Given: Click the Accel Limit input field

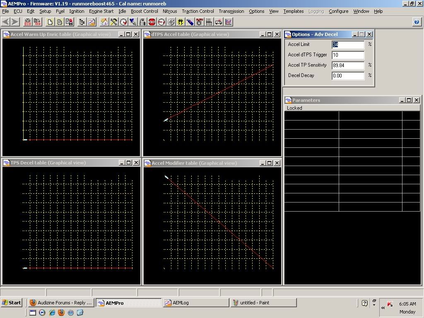Looking at the screenshot, I should [348, 45].
